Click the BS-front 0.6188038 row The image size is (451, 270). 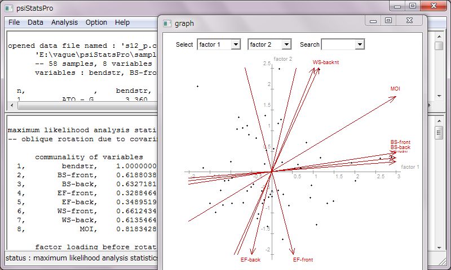tap(87, 175)
